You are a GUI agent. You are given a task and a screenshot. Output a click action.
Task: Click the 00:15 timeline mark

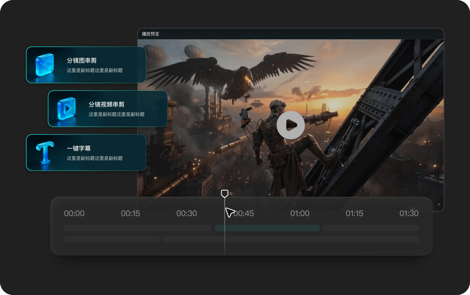click(x=130, y=213)
